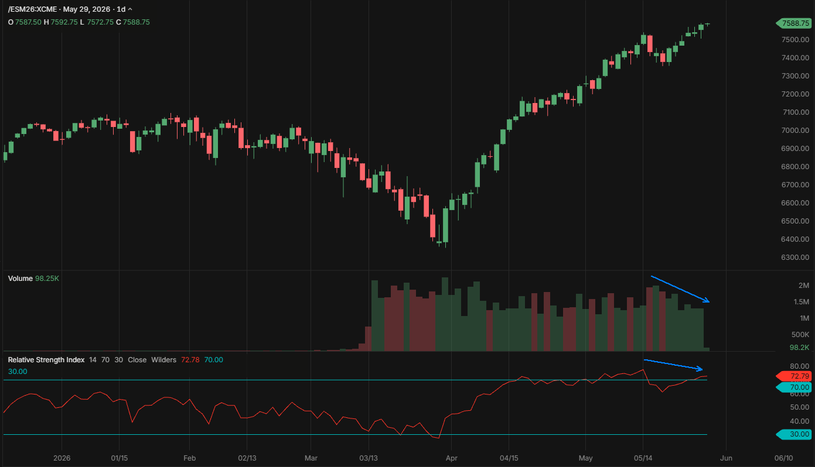Click the 60.00 RSI axis label
Image resolution: width=815 pixels, height=467 pixels.
800,394
